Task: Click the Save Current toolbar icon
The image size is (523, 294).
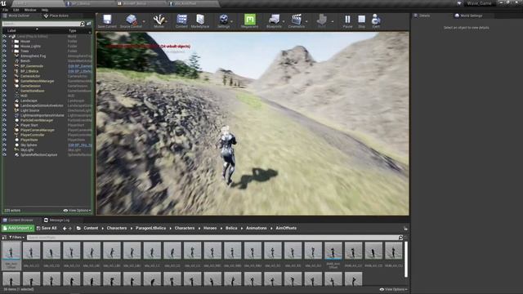Action: pyautogui.click(x=107, y=20)
